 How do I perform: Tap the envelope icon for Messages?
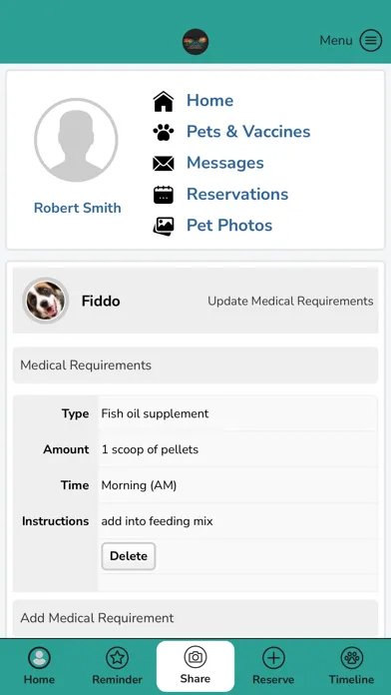pyautogui.click(x=164, y=164)
